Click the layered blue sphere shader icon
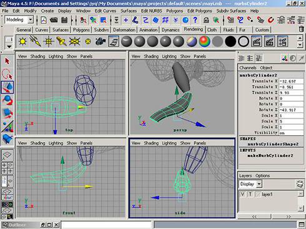Image resolution: width=306 pixels, height=229 pixels. tap(192, 41)
